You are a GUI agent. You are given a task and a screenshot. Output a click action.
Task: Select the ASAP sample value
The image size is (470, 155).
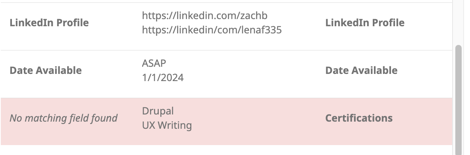coord(154,63)
